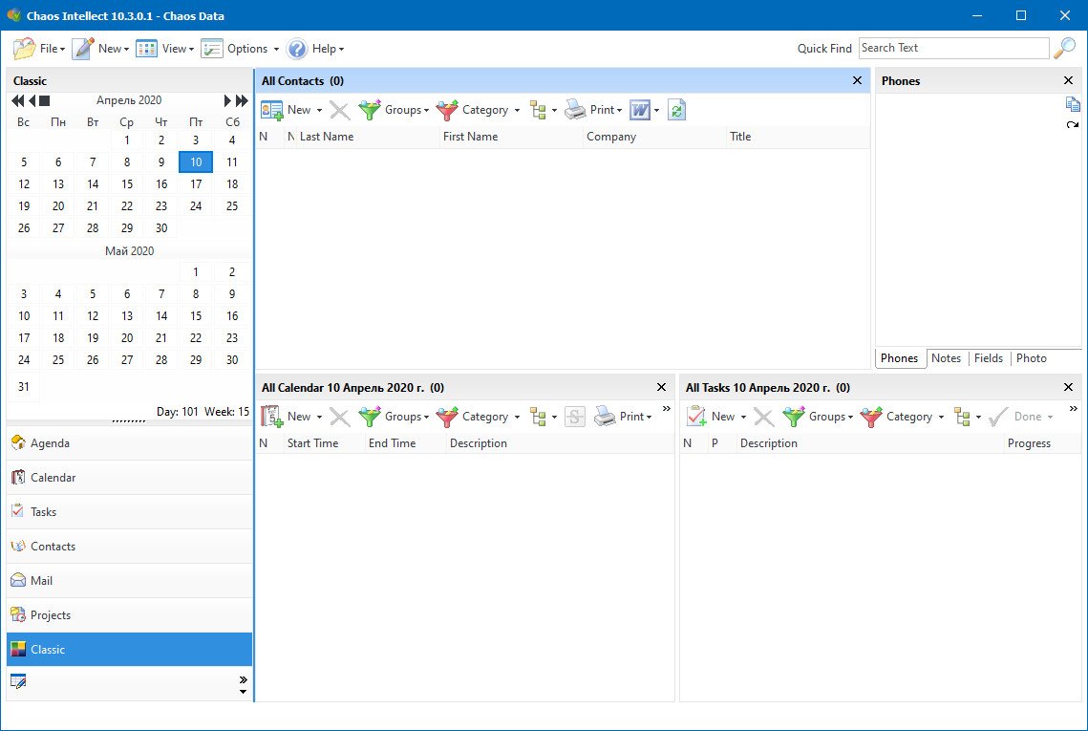This screenshot has width=1088, height=731.
Task: Click the Quick Find magnifier icon
Action: 1064,49
